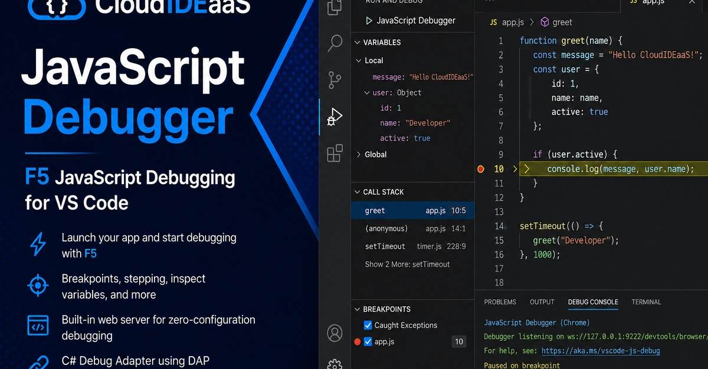Click the line 10 badge in breakpoints
708x369 pixels.
tap(459, 341)
